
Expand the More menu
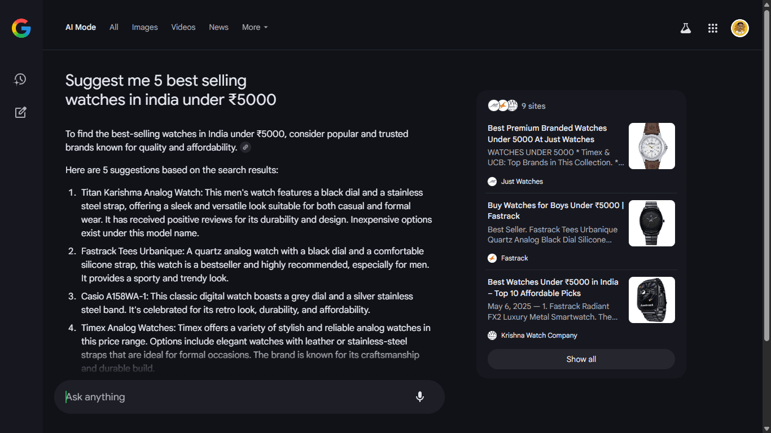click(255, 27)
